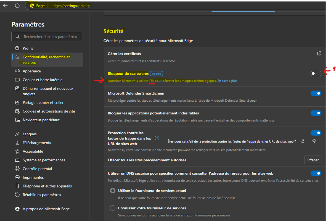Click the Démarrer, accueil icon

[x=17, y=88]
